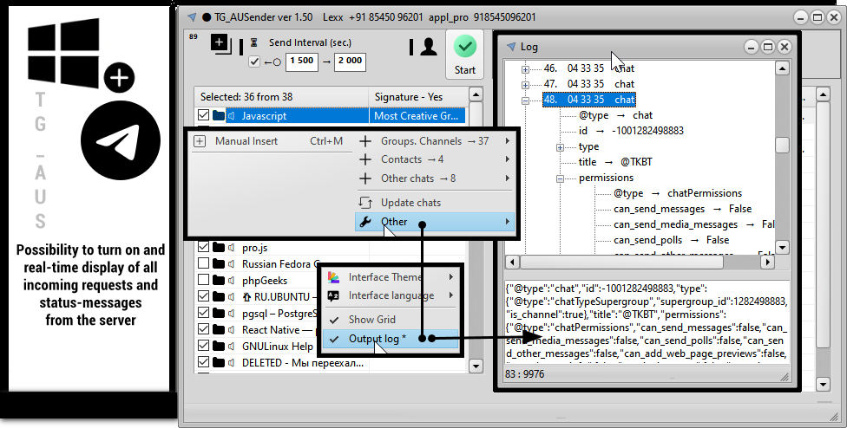This screenshot has width=847, height=428.
Task: Click the speaker icon of phpGeeks
Action: (231, 281)
